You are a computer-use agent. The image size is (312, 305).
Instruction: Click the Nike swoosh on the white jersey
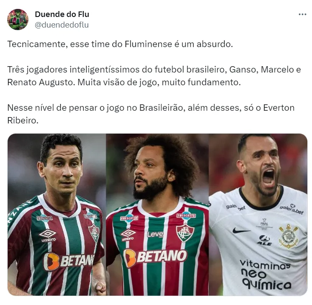tap(241, 231)
